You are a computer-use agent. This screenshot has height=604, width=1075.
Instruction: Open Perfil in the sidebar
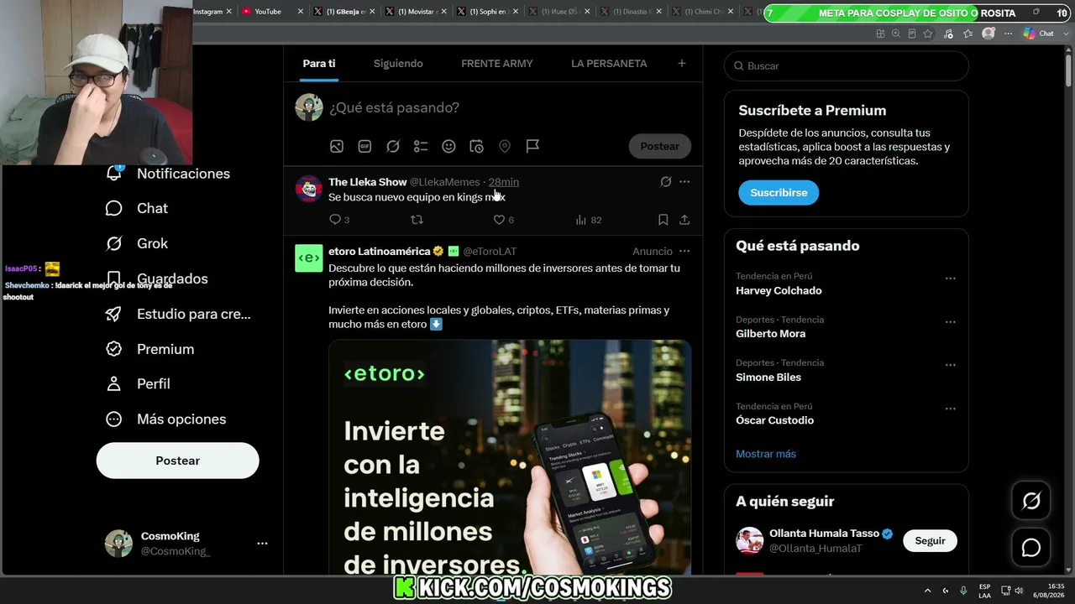click(137, 383)
